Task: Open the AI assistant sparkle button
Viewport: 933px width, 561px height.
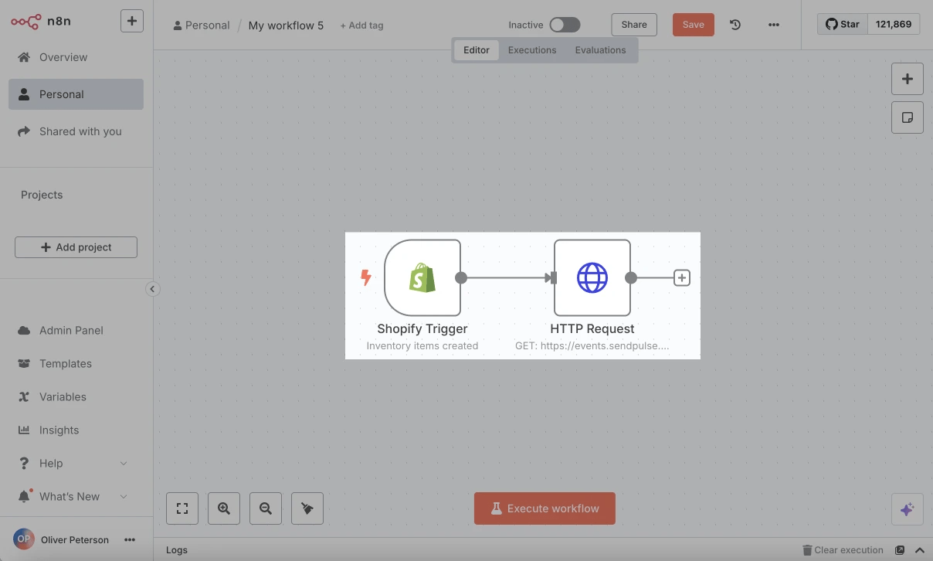Action: 908,509
